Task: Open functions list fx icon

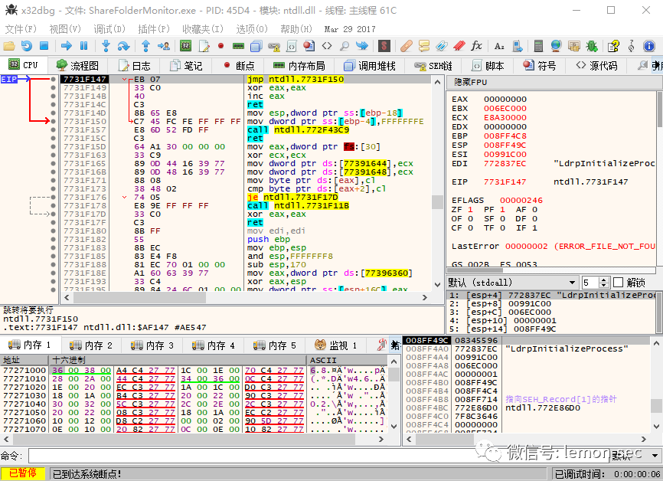Action: 476,46
